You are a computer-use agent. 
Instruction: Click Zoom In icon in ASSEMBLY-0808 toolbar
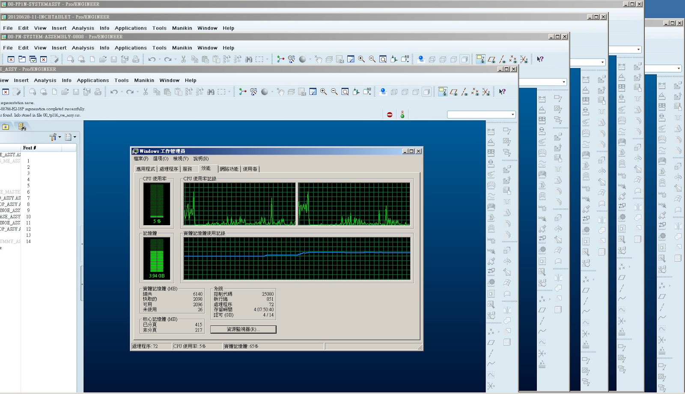coord(361,59)
